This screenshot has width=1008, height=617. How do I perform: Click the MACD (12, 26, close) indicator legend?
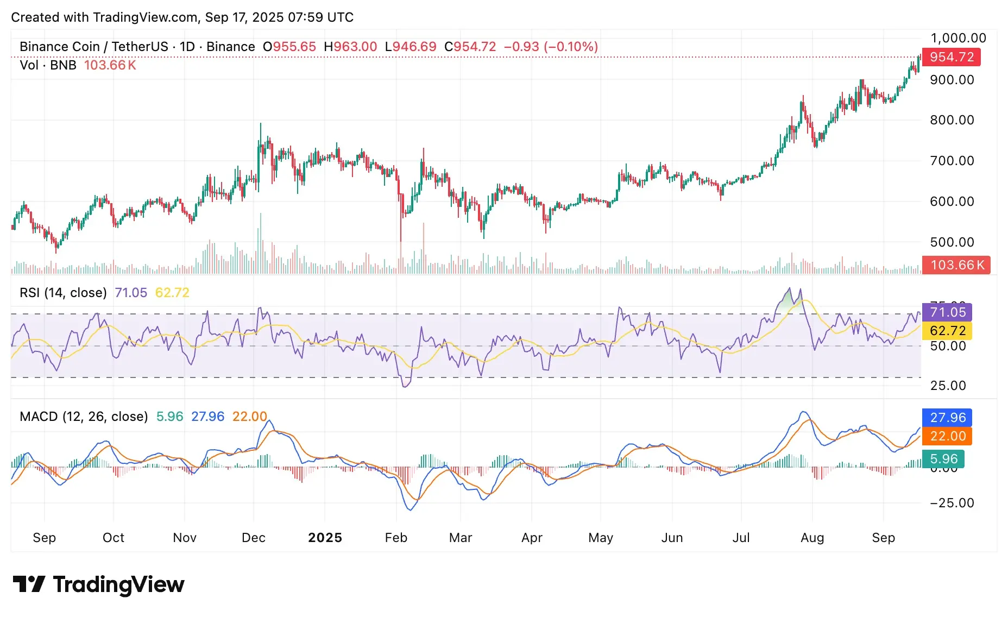[x=84, y=417]
